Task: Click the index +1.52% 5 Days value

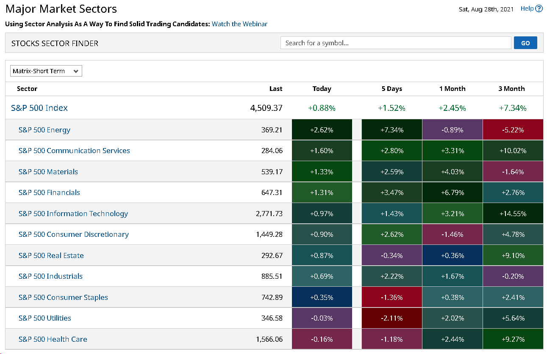Action: click(392, 108)
